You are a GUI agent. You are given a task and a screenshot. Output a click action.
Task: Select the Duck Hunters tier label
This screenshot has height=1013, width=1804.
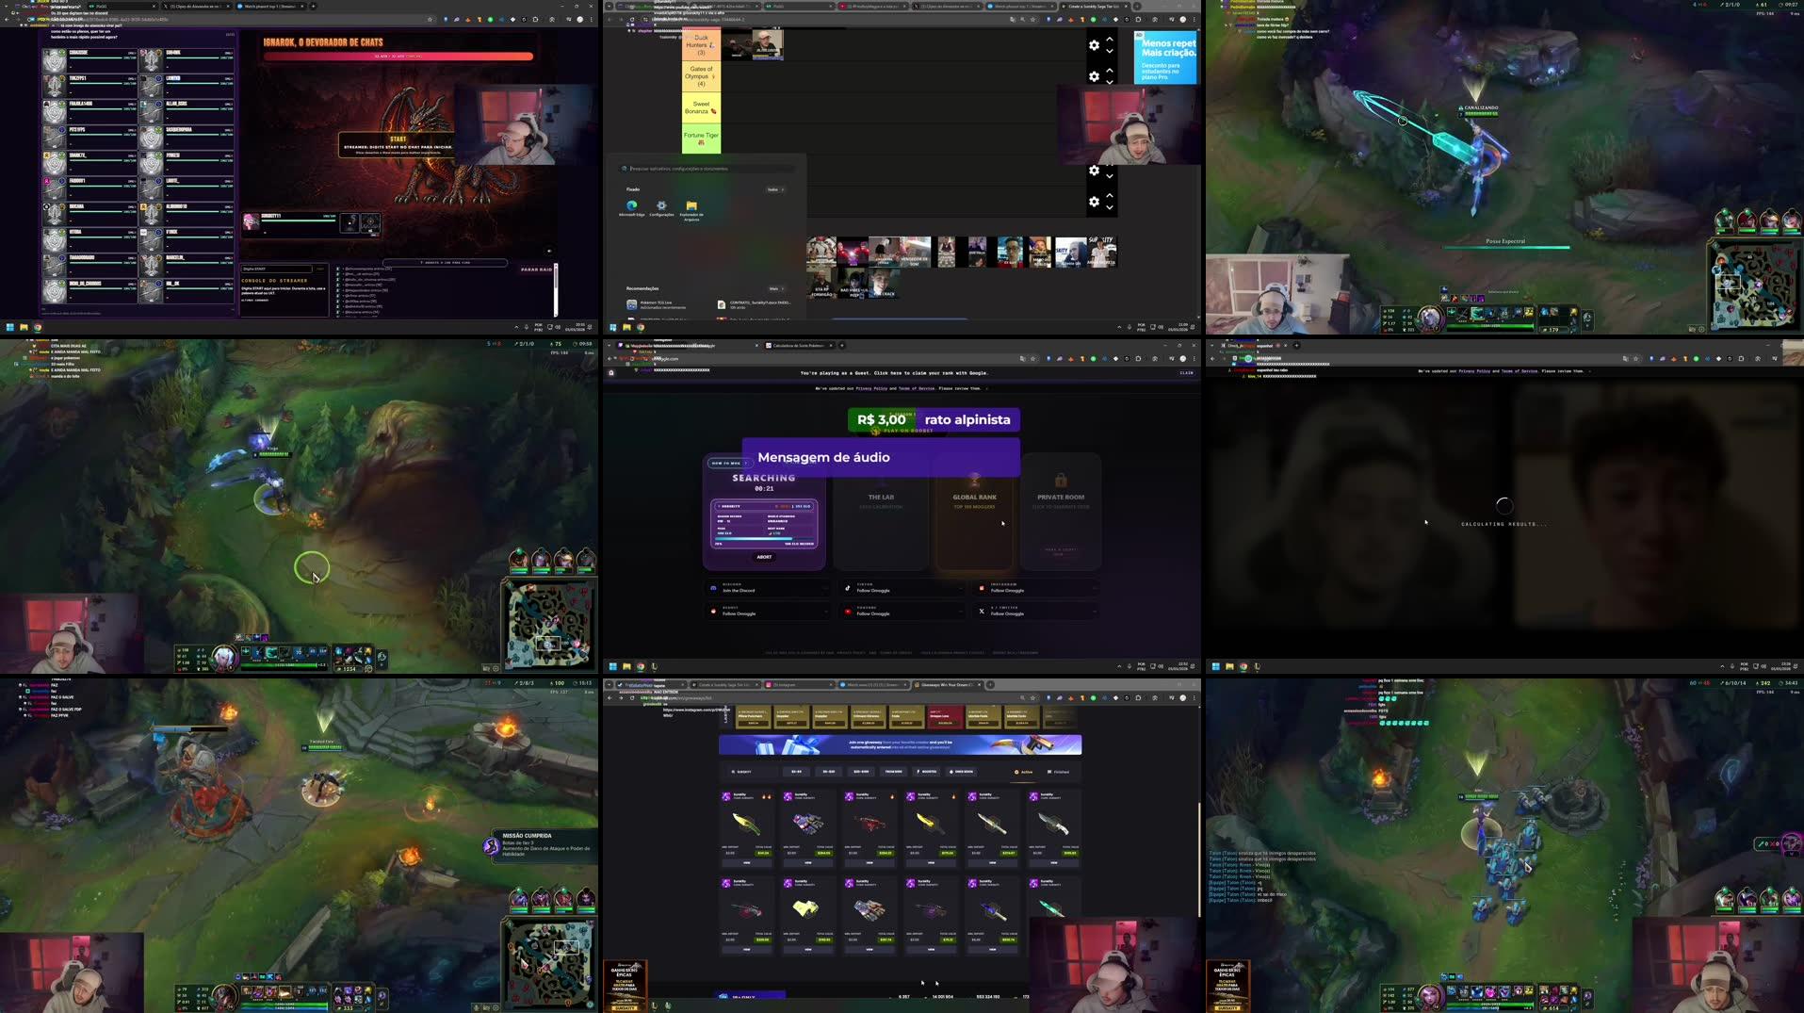tap(701, 45)
